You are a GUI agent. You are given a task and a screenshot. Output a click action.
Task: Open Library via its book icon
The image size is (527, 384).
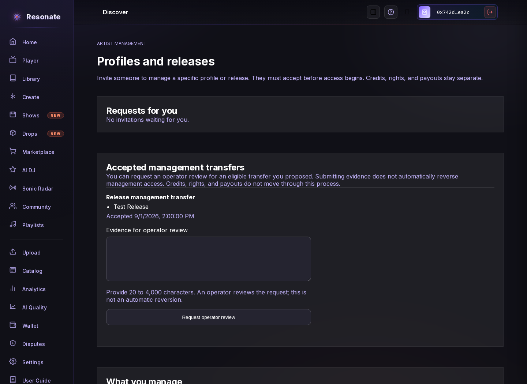[x=13, y=78]
